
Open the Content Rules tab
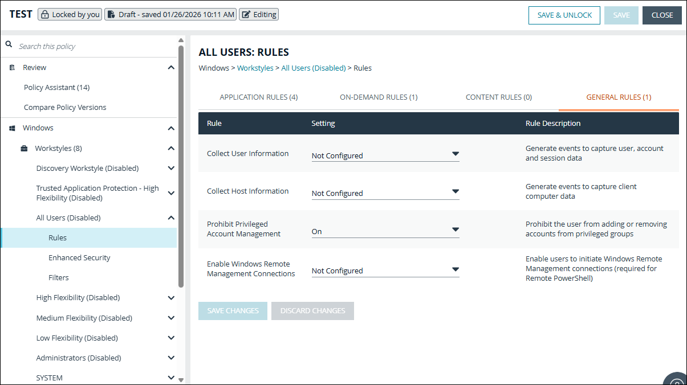click(498, 97)
